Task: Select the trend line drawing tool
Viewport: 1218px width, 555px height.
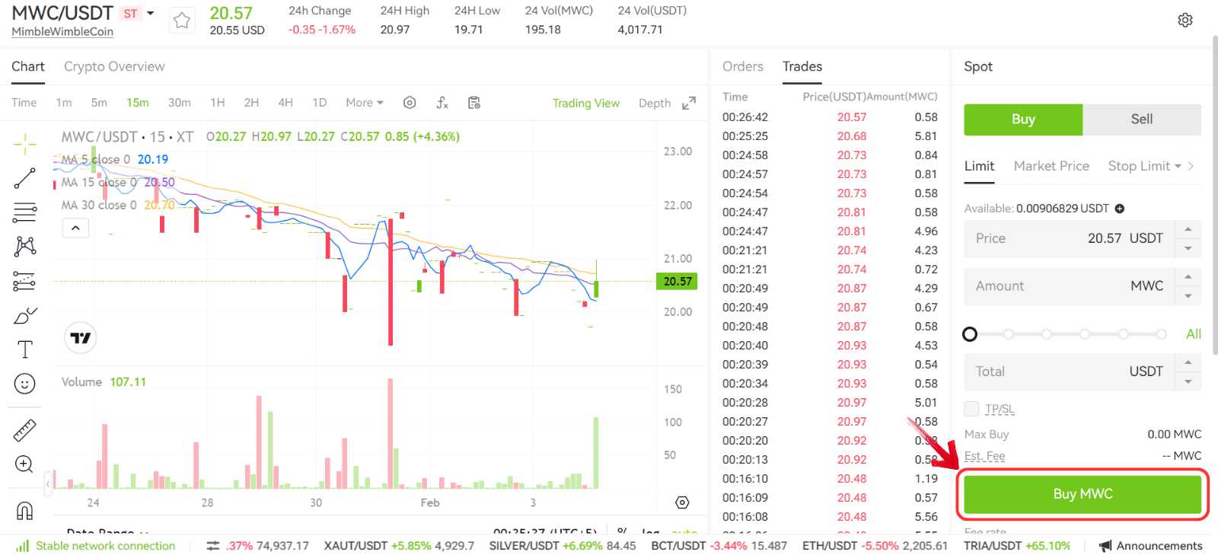Action: [x=24, y=178]
